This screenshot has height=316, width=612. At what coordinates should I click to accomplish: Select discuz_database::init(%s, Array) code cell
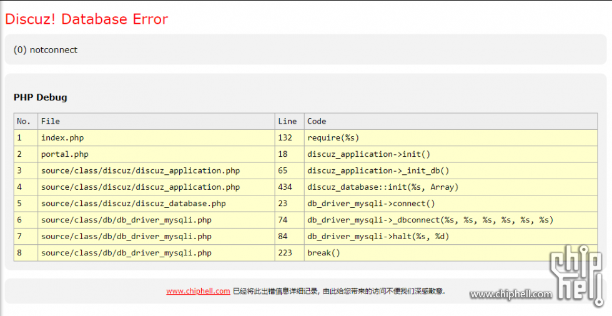coord(451,187)
